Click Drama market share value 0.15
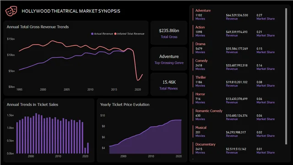The width and height of the screenshot is (293, 165). pos(259,49)
